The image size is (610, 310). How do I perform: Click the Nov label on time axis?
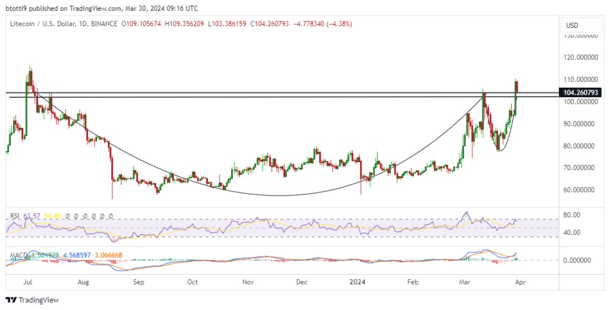[248, 282]
